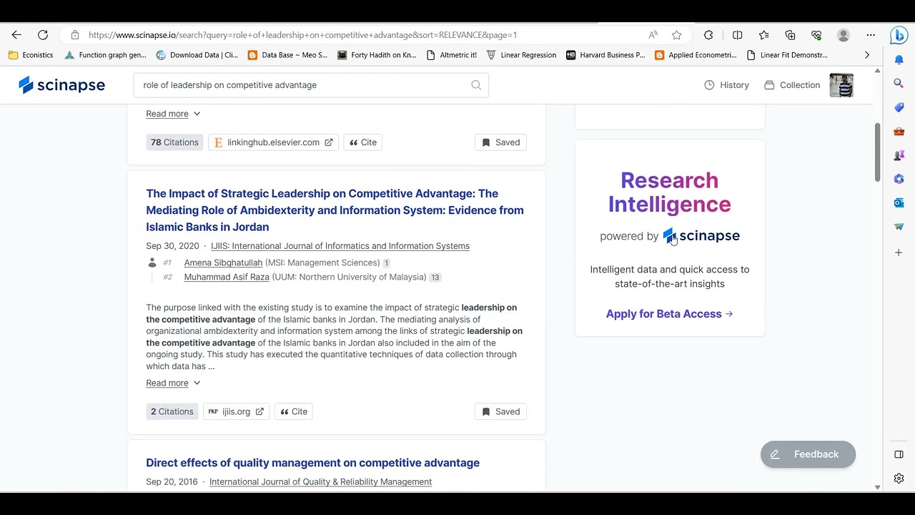Open the Linear Fit Demonstr bookmark
The width and height of the screenshot is (915, 515).
(787, 55)
